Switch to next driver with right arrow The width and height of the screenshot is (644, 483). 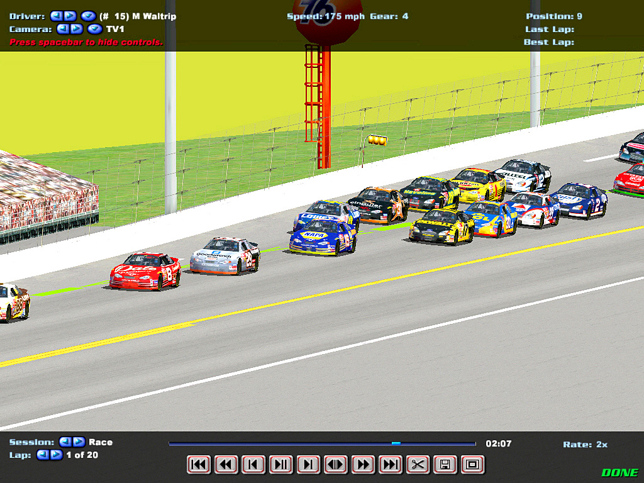click(x=69, y=16)
